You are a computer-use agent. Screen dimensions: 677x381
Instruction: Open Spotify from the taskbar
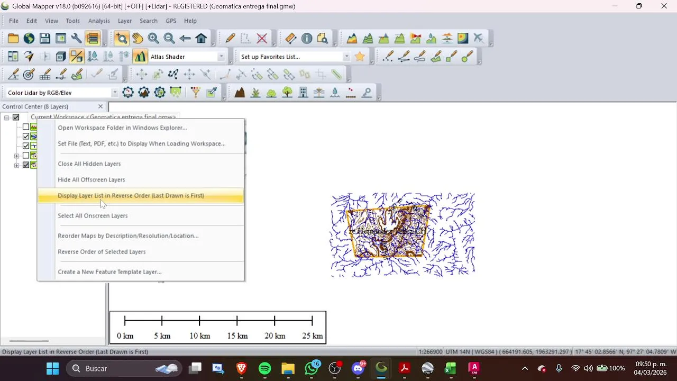click(x=265, y=368)
